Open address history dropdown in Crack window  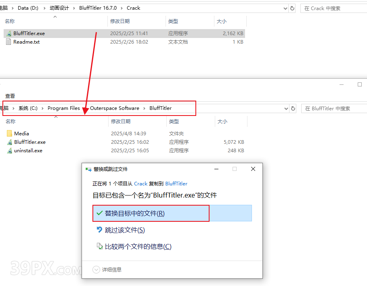pos(285,8)
